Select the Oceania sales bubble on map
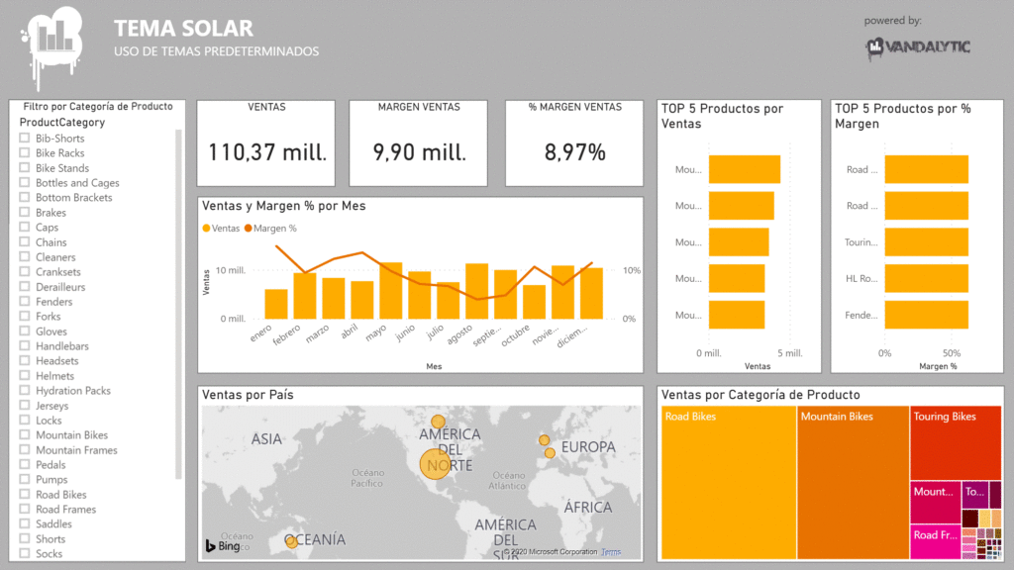Image resolution: width=1014 pixels, height=570 pixels. tap(292, 541)
